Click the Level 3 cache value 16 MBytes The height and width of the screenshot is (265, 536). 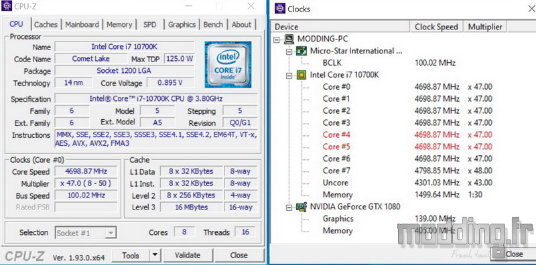(191, 207)
